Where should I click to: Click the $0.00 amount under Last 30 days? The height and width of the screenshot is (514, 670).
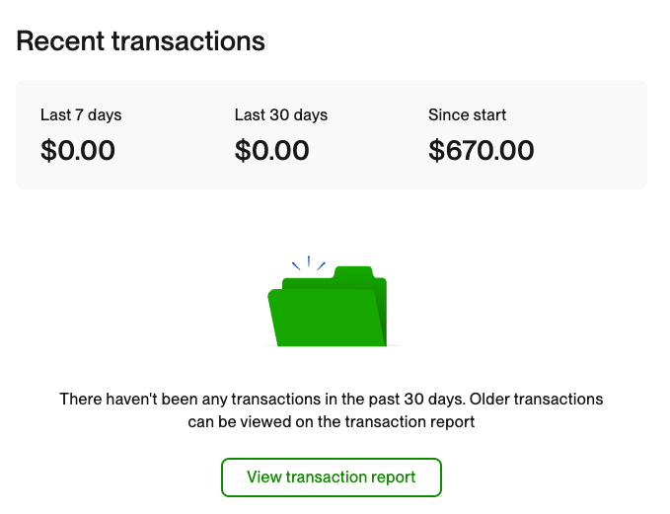pos(272,151)
